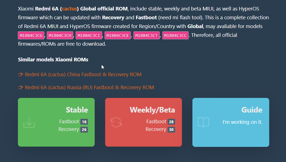
Task: Click the M1804C3CH model tag
Action: click(x=60, y=35)
